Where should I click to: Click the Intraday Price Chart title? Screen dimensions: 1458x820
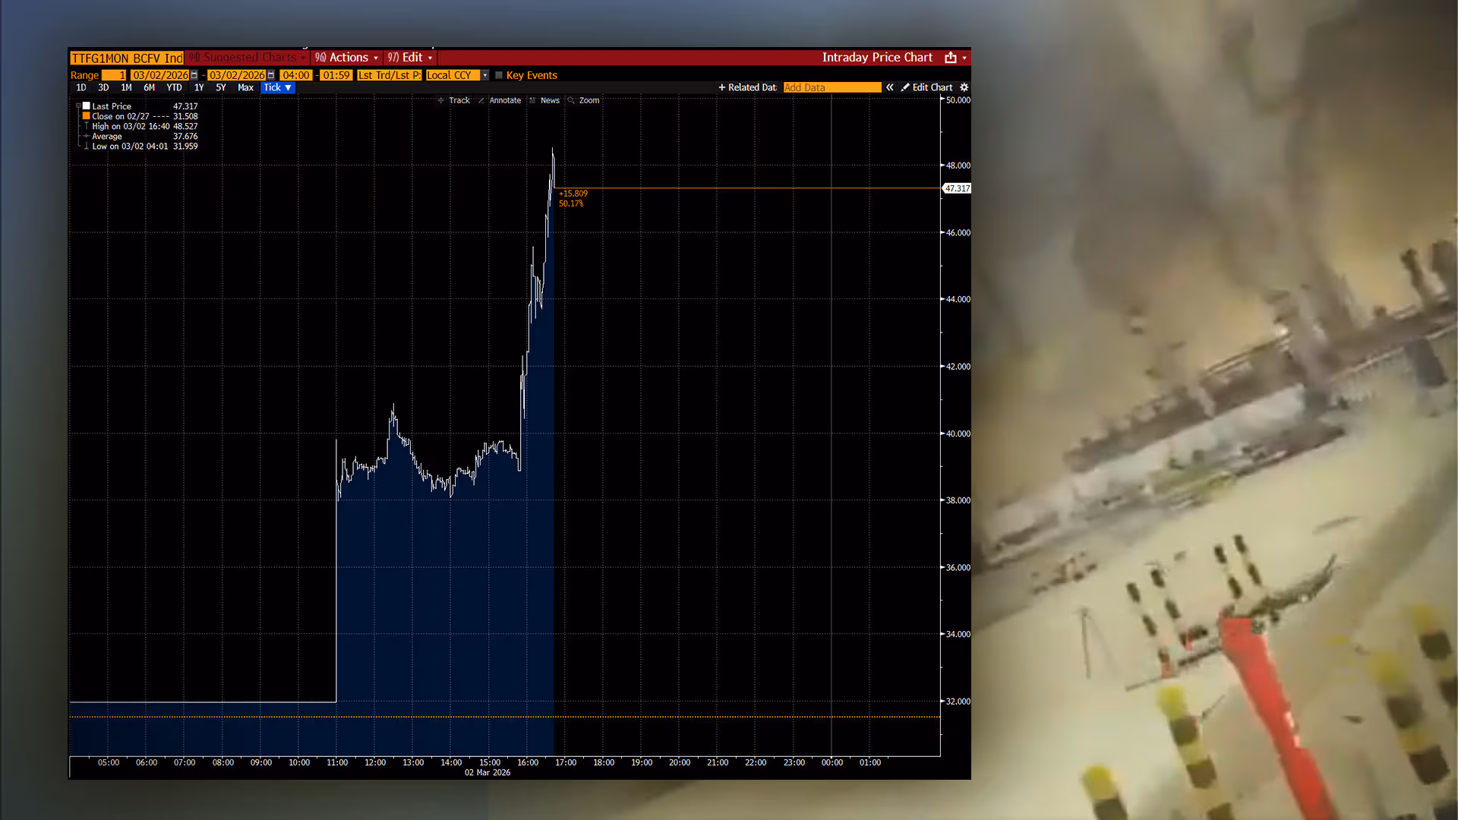point(877,58)
